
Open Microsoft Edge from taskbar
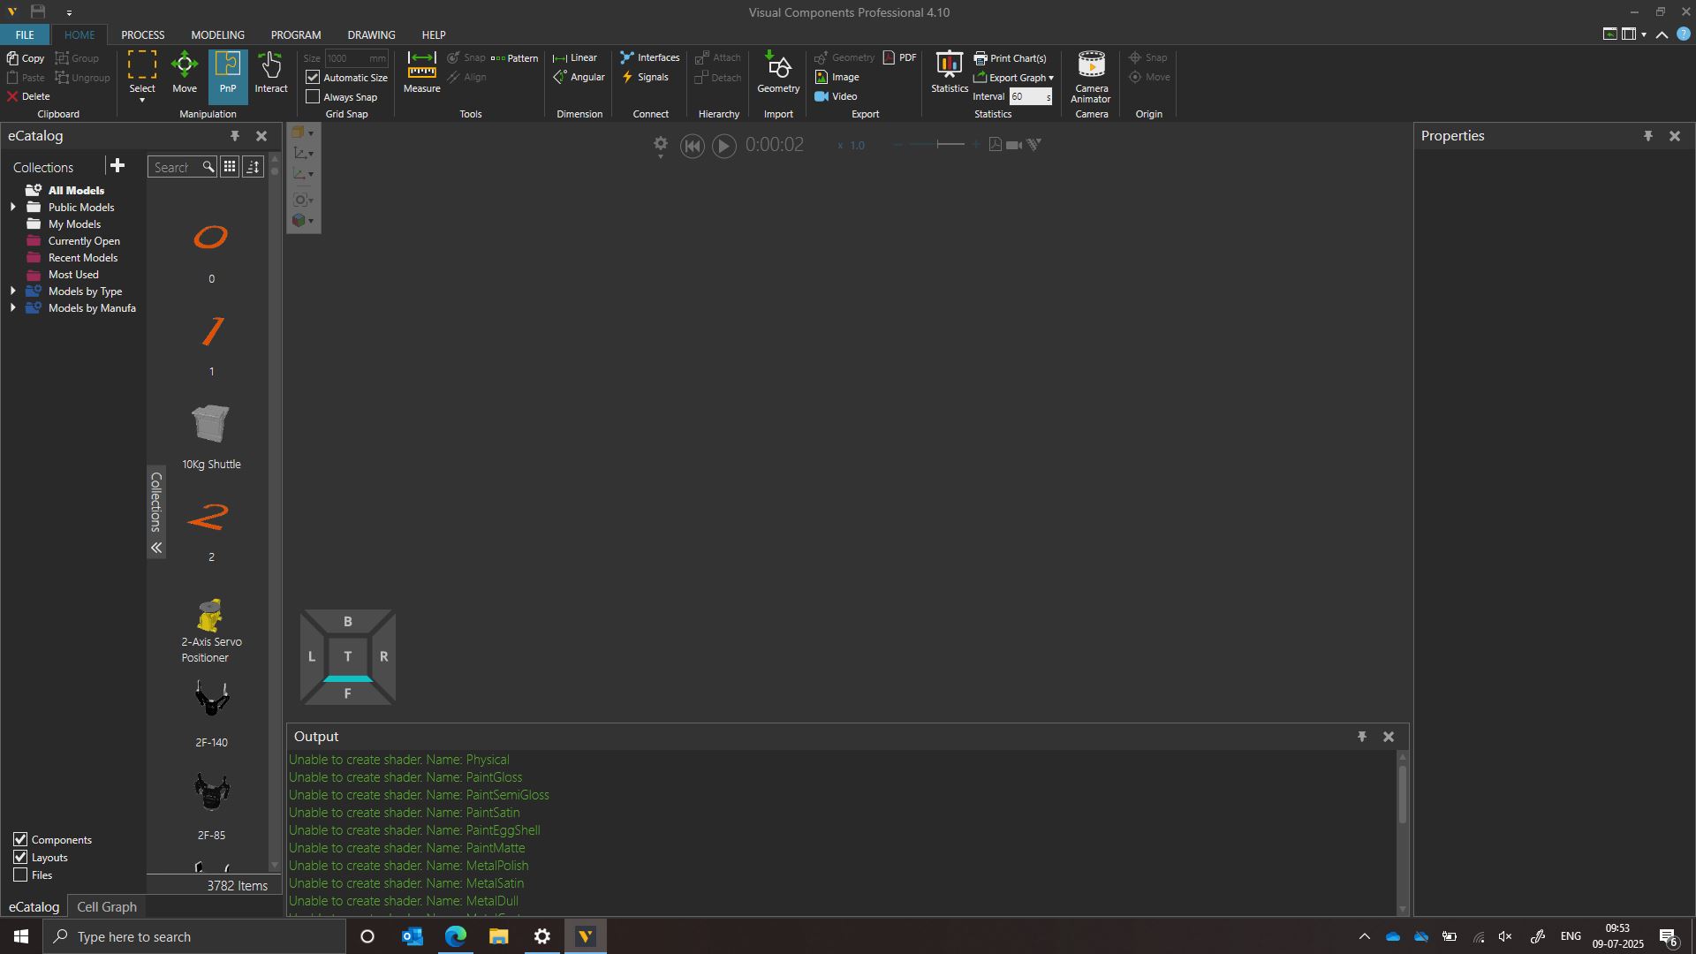pyautogui.click(x=456, y=936)
